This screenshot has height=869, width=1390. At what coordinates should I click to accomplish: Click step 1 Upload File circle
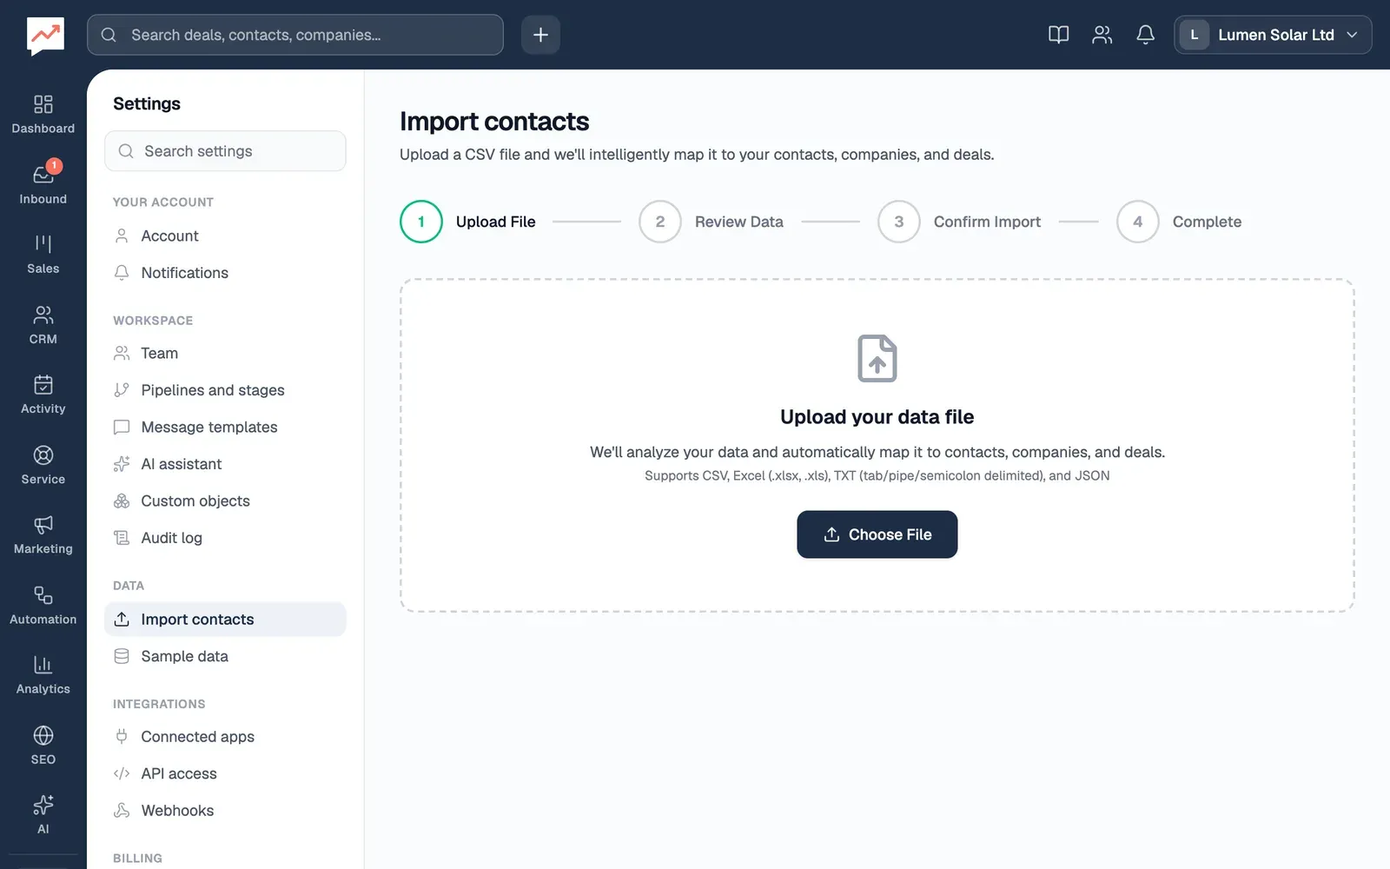(421, 222)
